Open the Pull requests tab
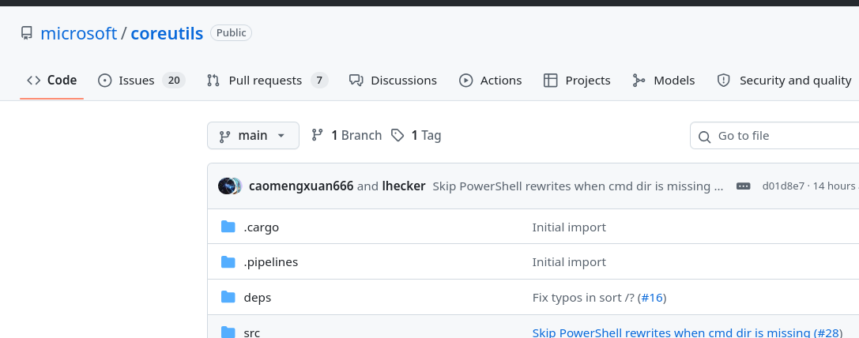The height and width of the screenshot is (338, 859). 267,81
